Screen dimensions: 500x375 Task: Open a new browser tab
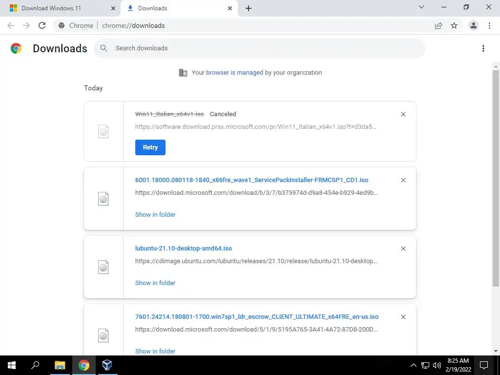[249, 8]
